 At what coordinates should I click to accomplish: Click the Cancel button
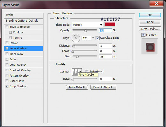[x=150, y=22]
